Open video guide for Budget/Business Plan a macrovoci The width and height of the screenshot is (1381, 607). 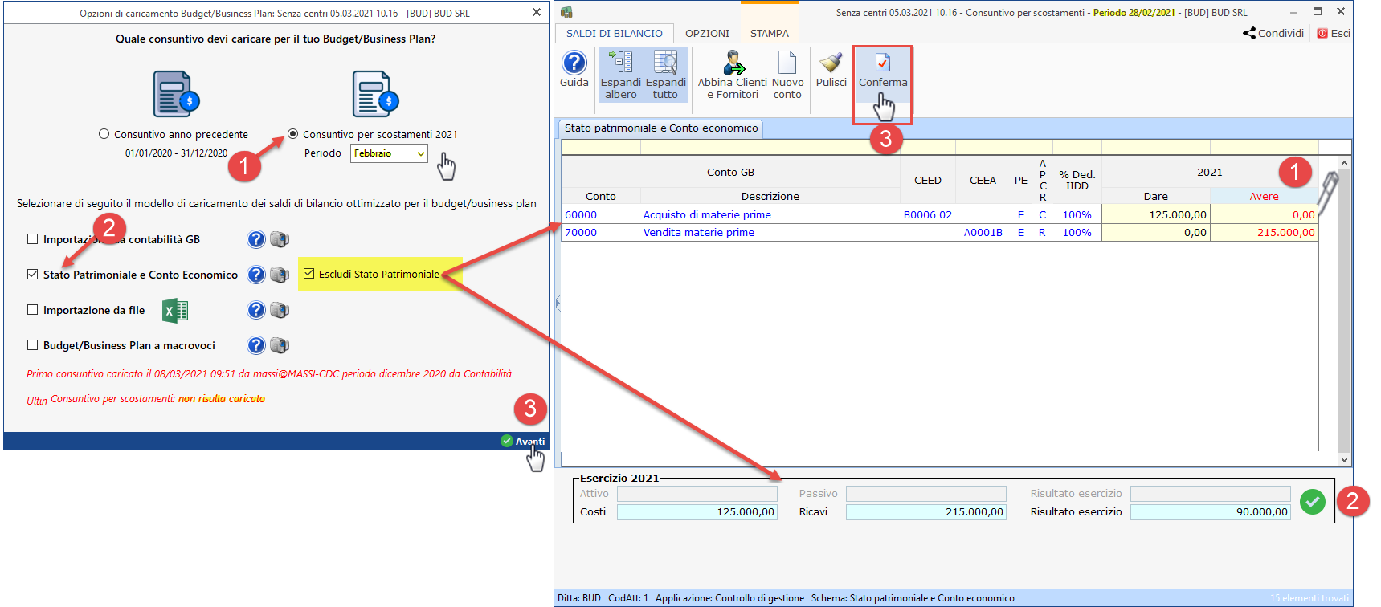[280, 345]
